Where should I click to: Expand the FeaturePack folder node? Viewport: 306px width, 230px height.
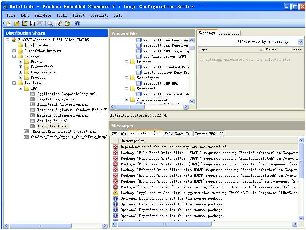tap(21, 67)
